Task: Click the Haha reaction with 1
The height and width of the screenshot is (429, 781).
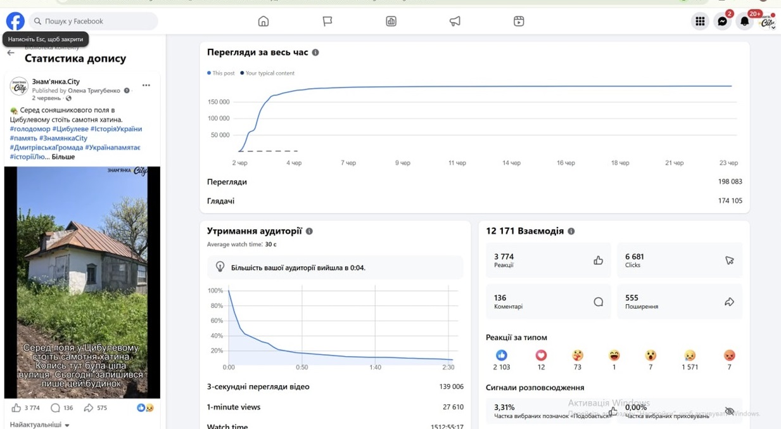Action: (614, 355)
